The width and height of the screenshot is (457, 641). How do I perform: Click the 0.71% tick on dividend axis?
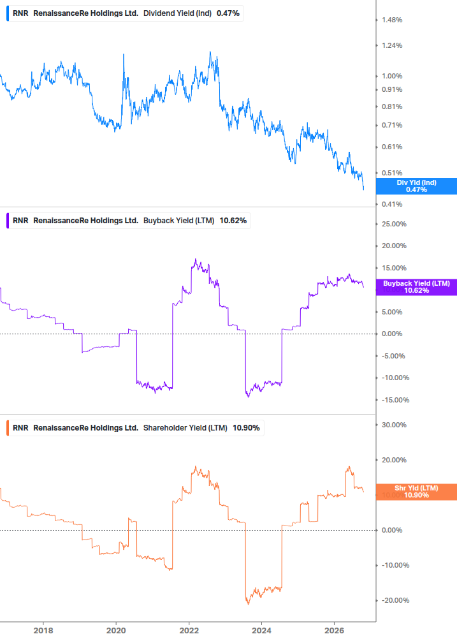pyautogui.click(x=392, y=125)
